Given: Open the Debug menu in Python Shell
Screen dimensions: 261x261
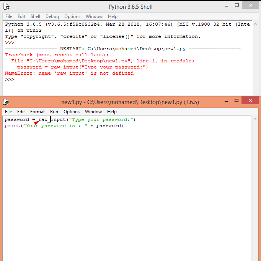Looking at the screenshot, I should [x=52, y=16].
